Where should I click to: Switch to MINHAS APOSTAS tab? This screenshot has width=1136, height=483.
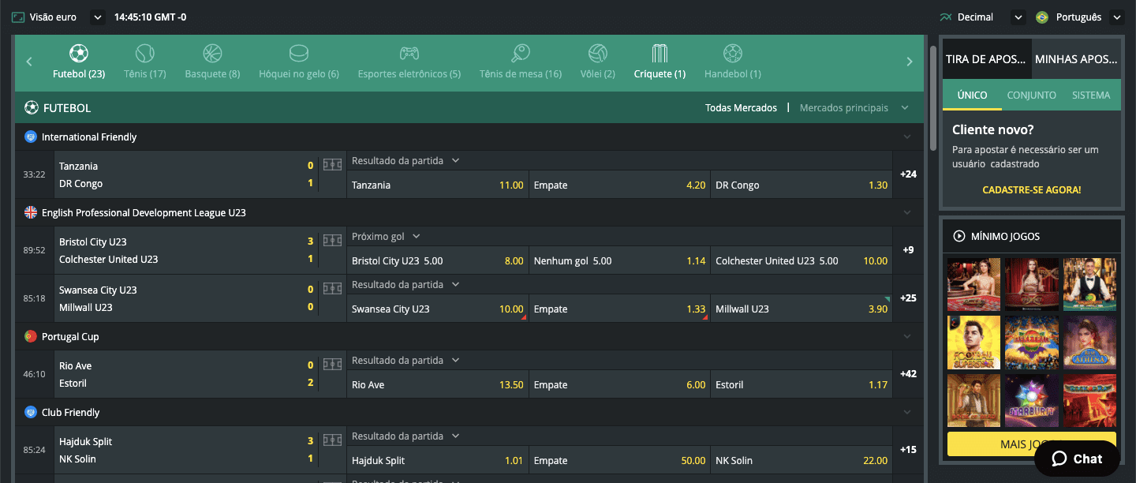click(1076, 59)
